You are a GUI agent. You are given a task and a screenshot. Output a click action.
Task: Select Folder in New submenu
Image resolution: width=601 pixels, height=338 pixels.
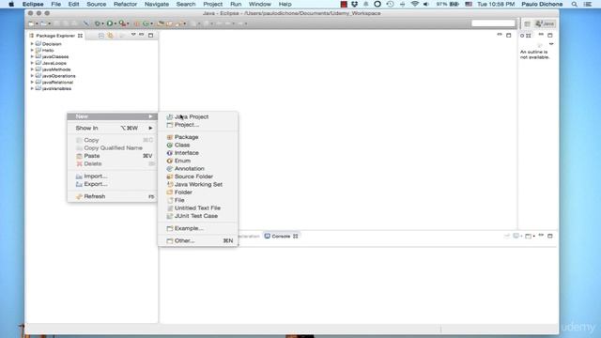tap(198, 192)
